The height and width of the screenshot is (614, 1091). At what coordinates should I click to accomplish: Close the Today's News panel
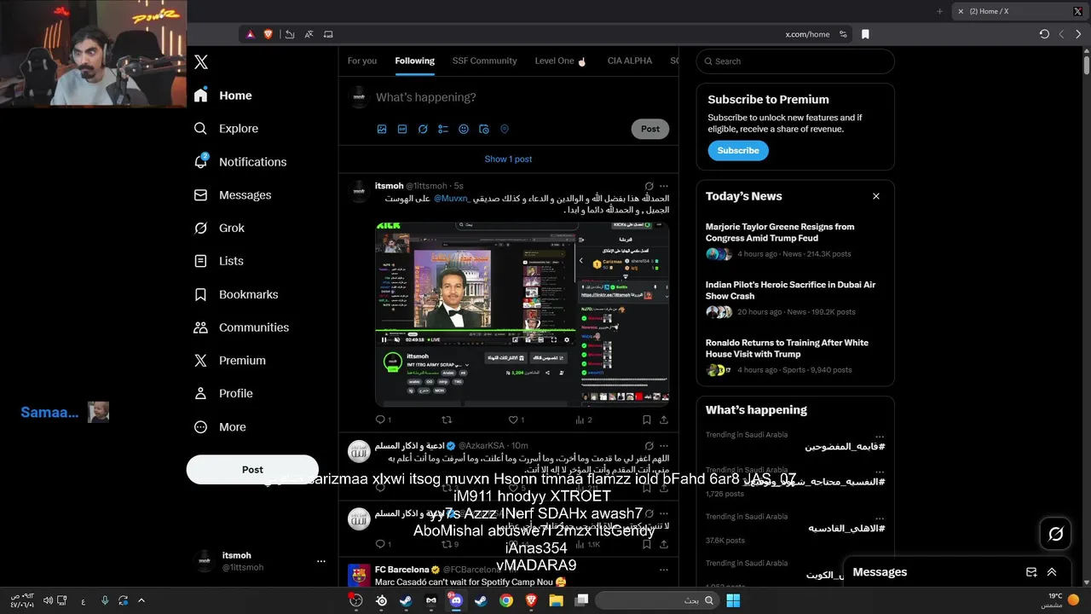[x=875, y=196]
